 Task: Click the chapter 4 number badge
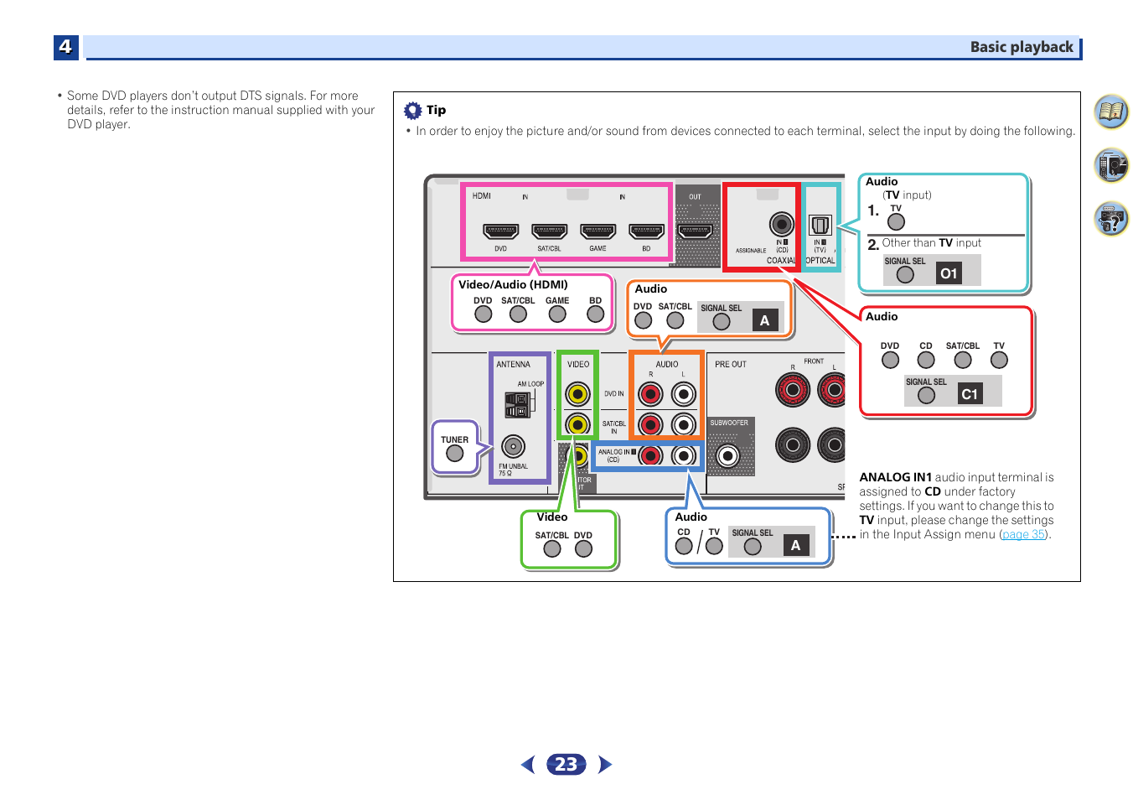coord(66,47)
